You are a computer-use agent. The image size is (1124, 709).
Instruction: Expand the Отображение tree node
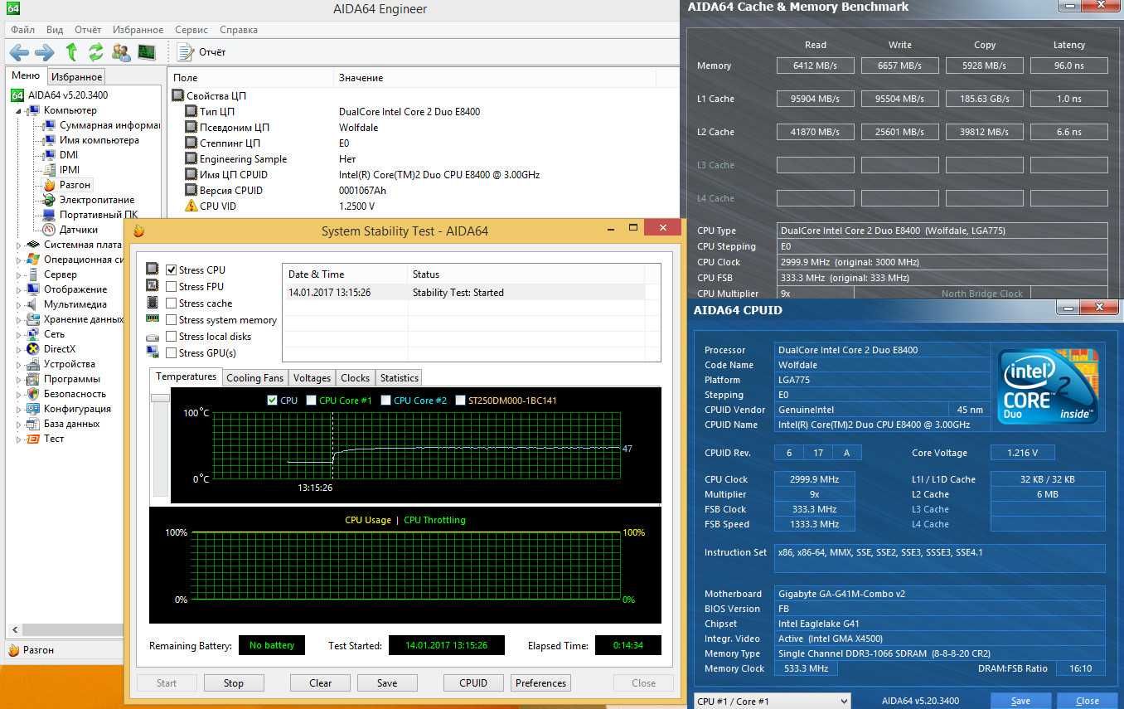20,289
